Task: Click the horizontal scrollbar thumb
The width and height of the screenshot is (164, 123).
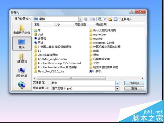Action: point(71,78)
